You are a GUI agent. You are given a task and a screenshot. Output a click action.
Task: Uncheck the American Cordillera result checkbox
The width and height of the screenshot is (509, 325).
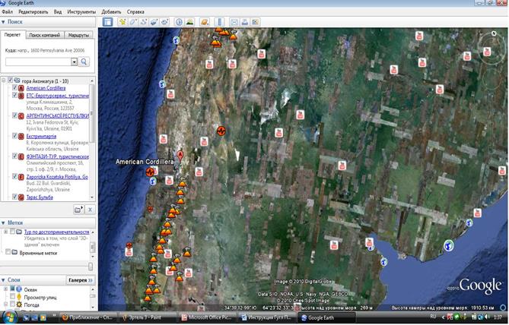click(14, 87)
